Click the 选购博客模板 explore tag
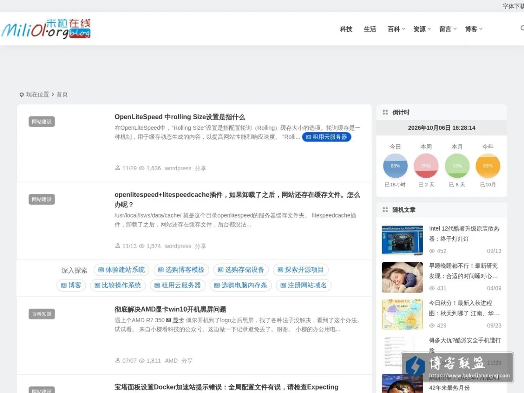Screen dimensions: 524x393 tap(181, 270)
